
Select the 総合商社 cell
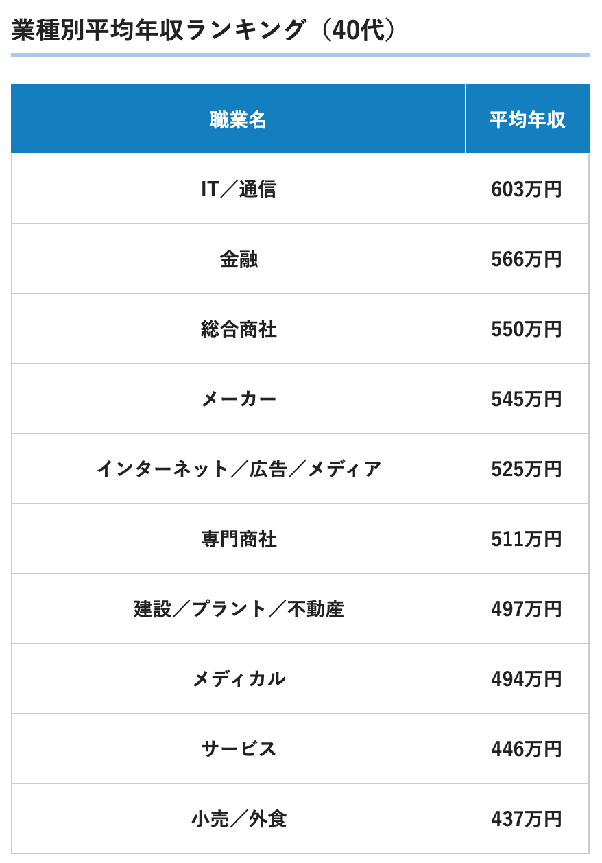[238, 329]
